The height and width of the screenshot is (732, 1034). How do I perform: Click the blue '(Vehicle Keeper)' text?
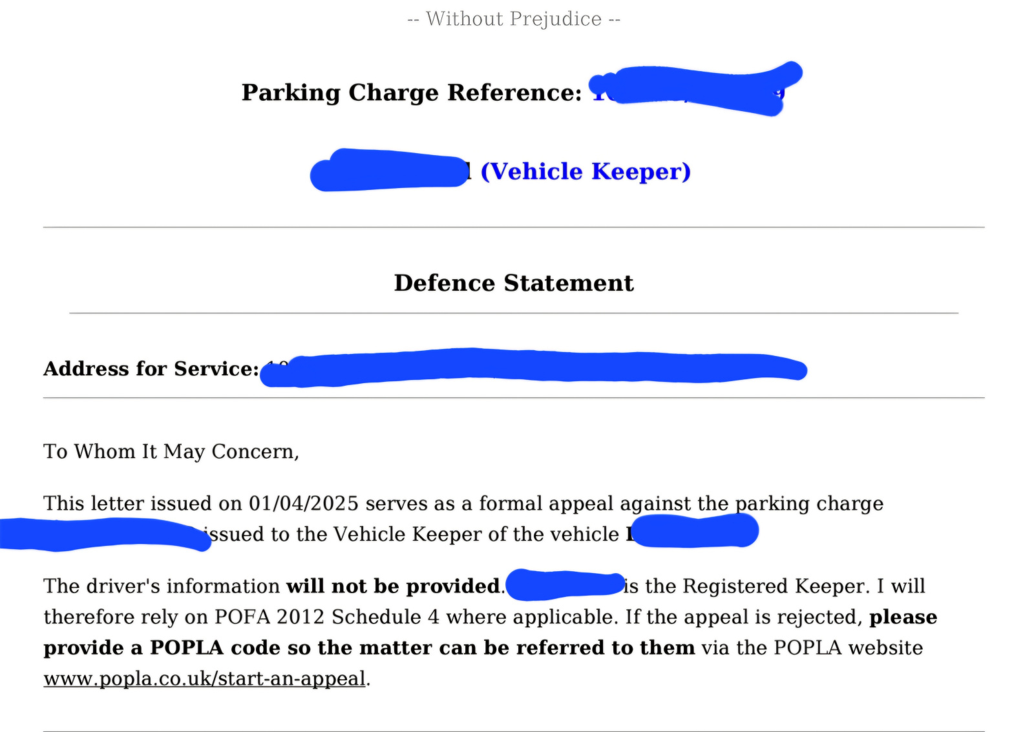(x=586, y=172)
